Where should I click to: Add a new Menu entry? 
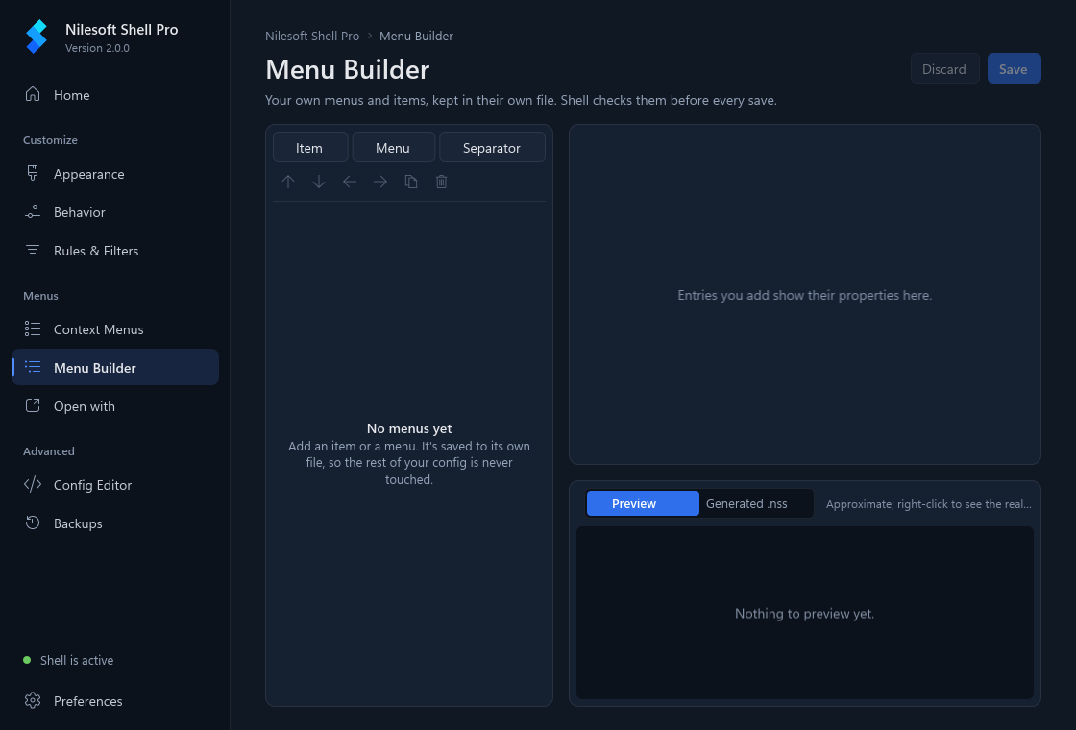tap(393, 148)
